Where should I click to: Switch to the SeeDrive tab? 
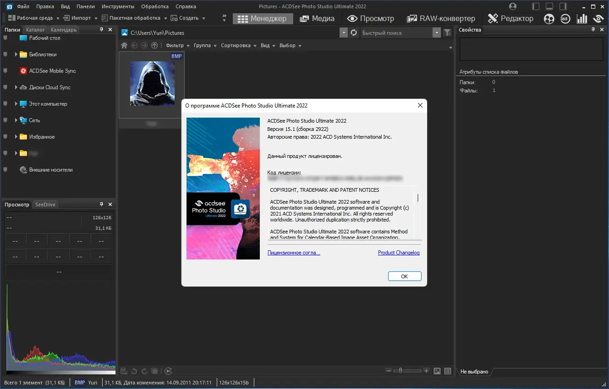click(45, 204)
